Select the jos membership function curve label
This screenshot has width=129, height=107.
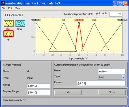(63, 20)
